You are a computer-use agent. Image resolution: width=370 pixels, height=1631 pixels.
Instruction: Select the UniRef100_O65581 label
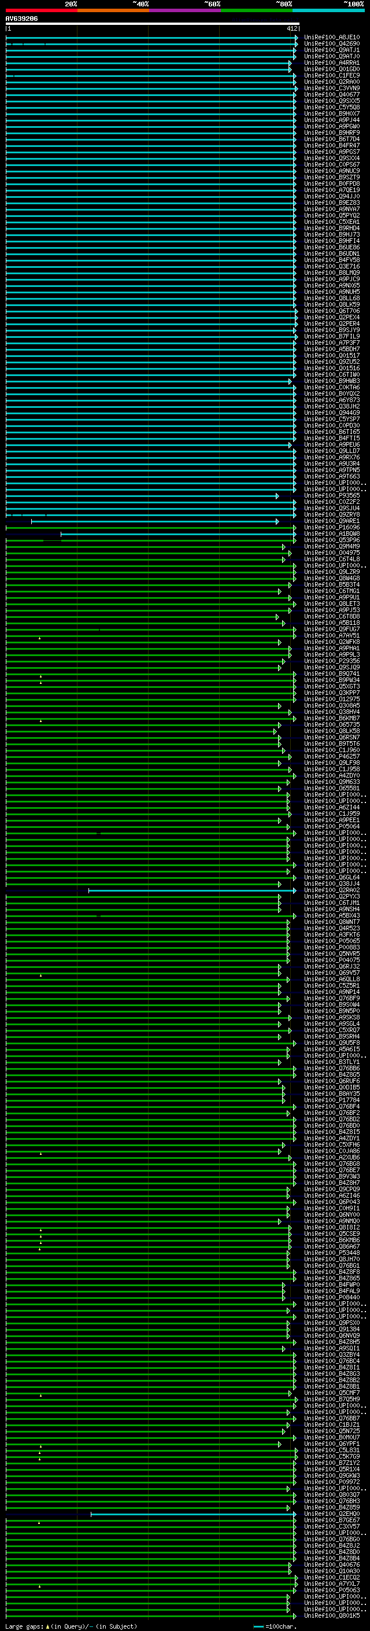(332, 788)
